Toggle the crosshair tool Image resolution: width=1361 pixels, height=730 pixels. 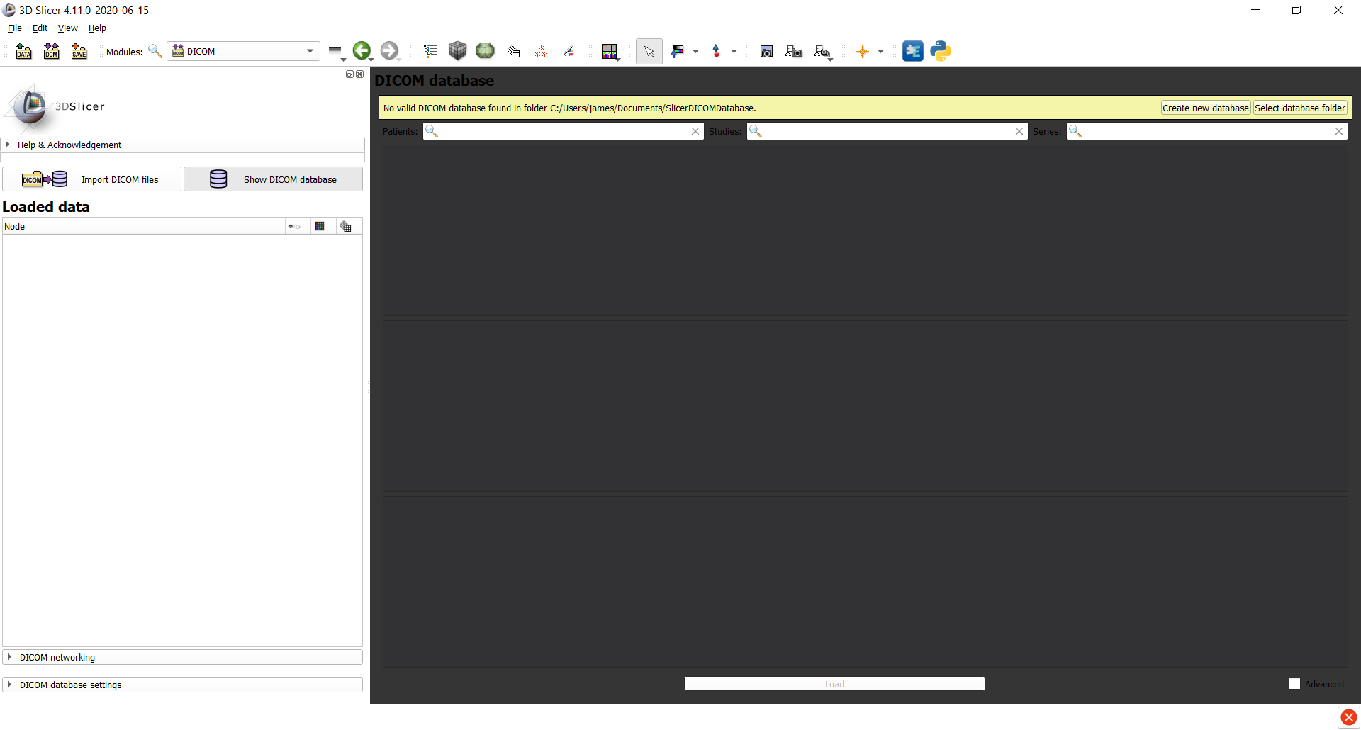(x=863, y=51)
